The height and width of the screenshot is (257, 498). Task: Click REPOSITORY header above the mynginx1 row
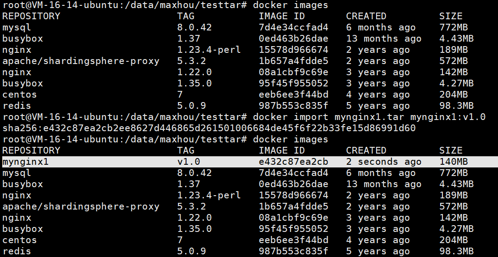tap(31, 150)
